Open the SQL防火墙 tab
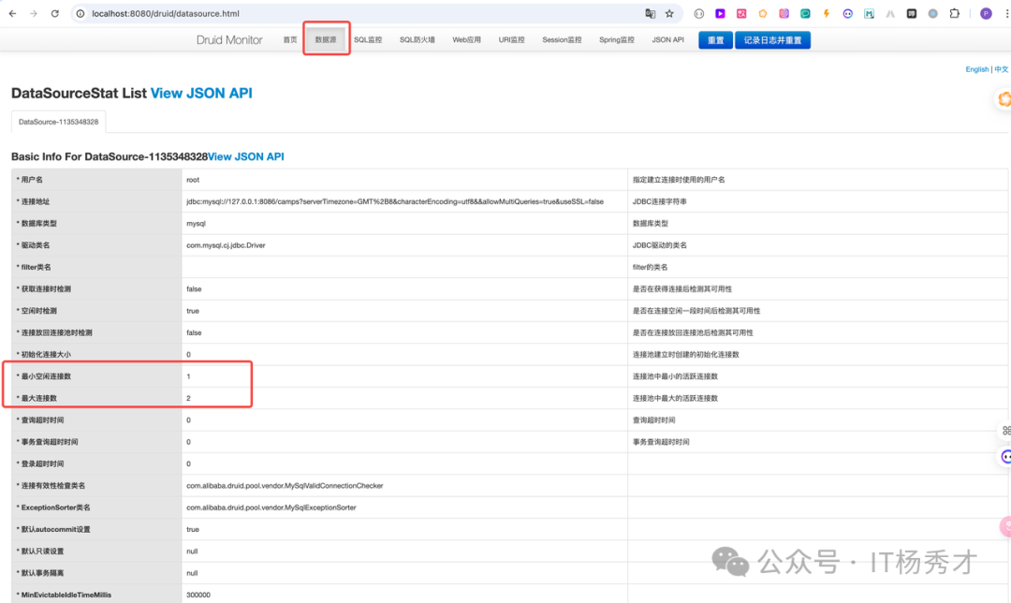 pos(418,40)
